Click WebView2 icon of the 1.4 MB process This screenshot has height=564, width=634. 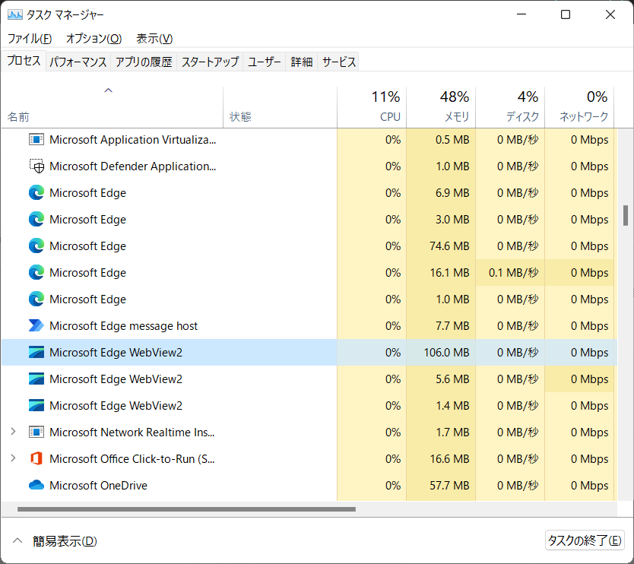tap(36, 405)
